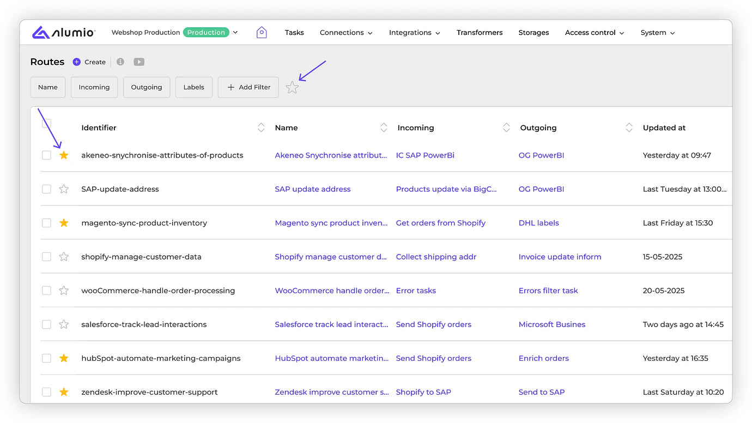Sort by the Incoming column arrows

(506, 128)
